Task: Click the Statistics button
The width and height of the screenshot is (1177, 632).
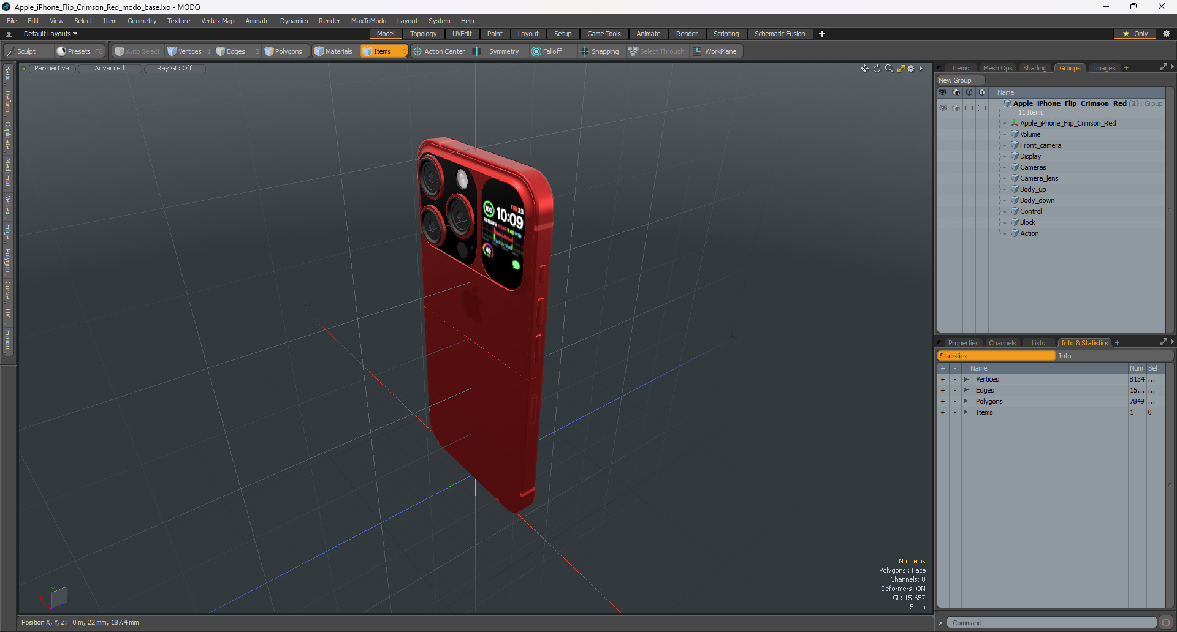Action: pos(996,356)
